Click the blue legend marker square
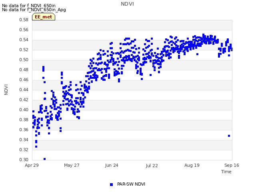This screenshot has width=256, height=192. pyautogui.click(x=111, y=184)
